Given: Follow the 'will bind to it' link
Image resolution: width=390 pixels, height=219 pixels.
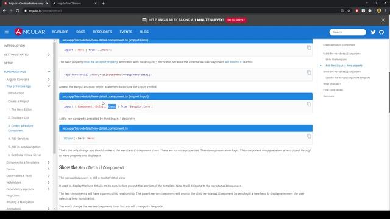Looking at the screenshot, I should click(x=233, y=62).
